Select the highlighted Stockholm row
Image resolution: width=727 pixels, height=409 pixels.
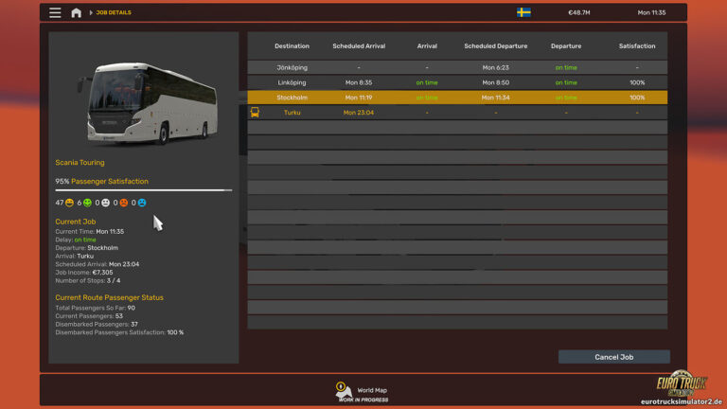(x=457, y=98)
